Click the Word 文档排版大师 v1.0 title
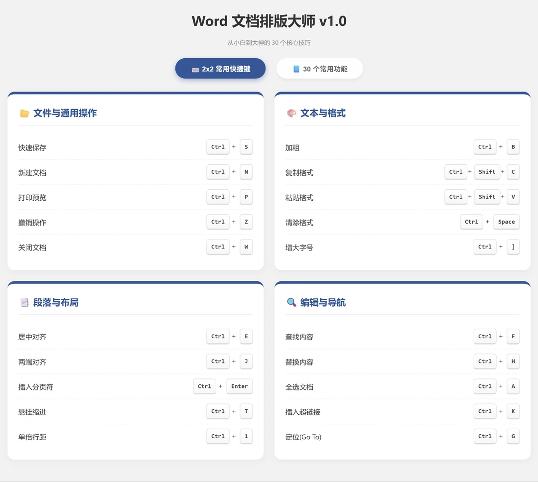 pyautogui.click(x=269, y=21)
